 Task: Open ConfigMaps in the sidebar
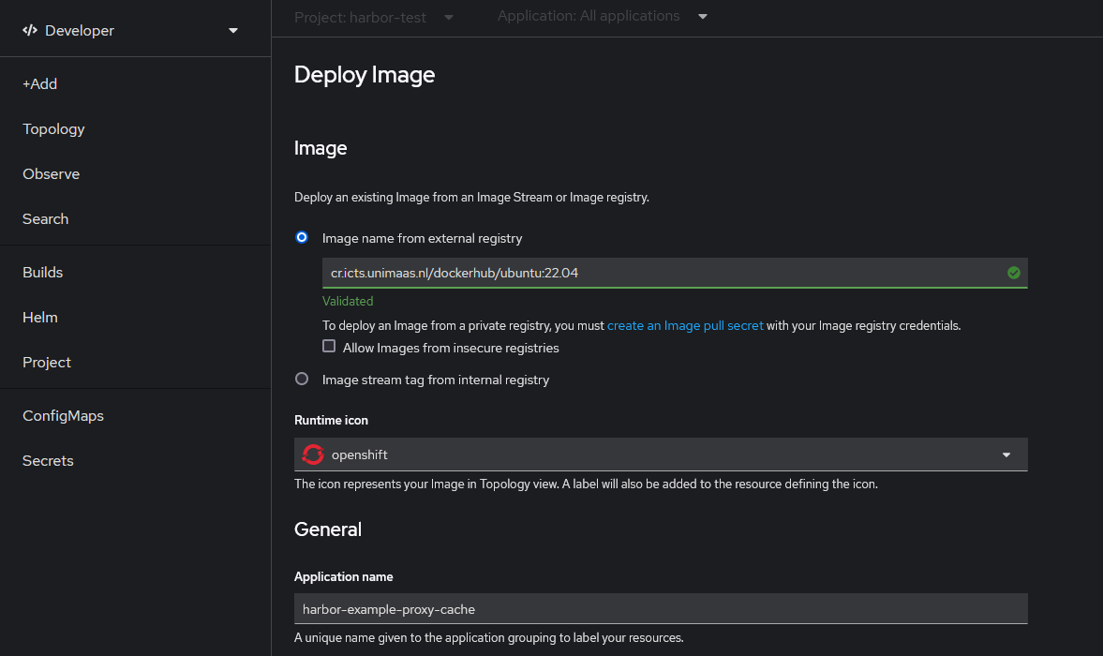click(x=64, y=415)
